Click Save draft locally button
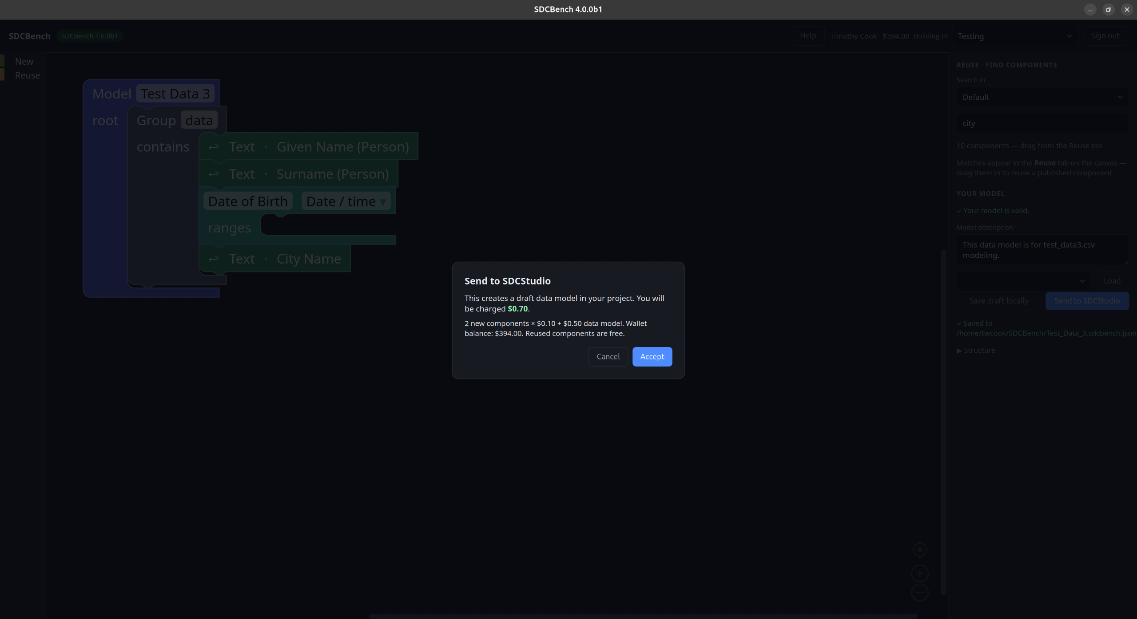The width and height of the screenshot is (1137, 619). (x=998, y=301)
